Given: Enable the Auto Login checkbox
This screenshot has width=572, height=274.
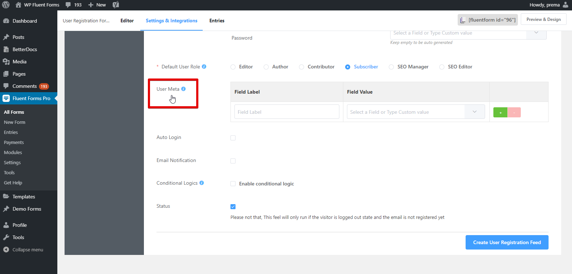Looking at the screenshot, I should tap(233, 138).
